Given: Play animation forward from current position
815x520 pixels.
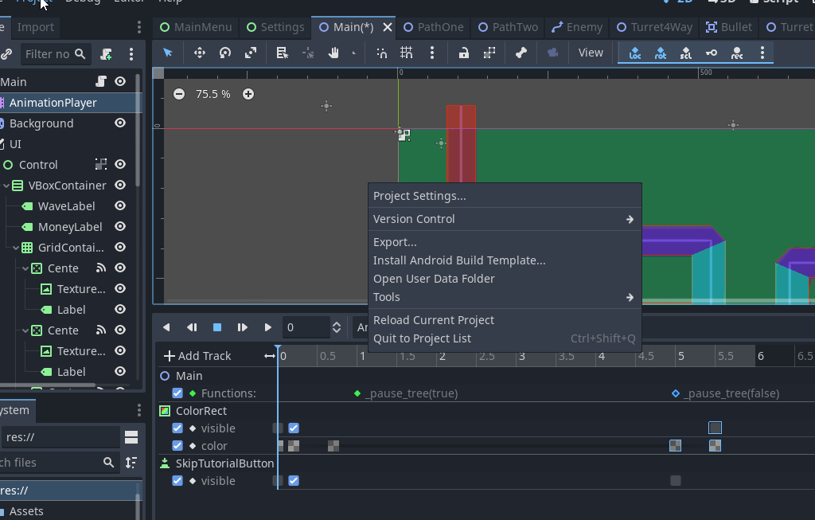Looking at the screenshot, I should coord(267,327).
